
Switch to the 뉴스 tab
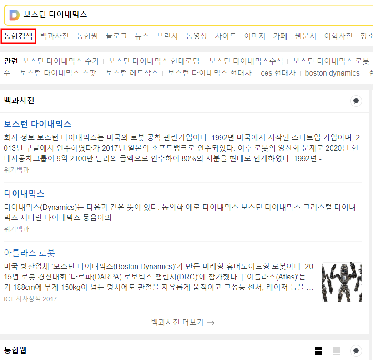[x=142, y=36]
